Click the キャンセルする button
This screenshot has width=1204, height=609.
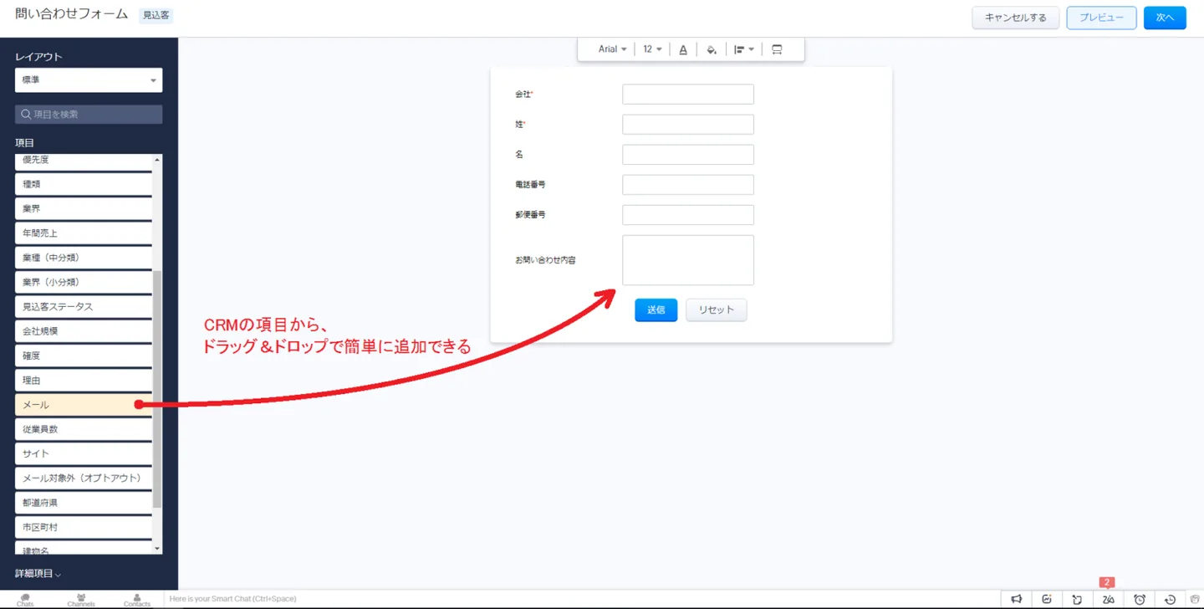pos(1015,18)
